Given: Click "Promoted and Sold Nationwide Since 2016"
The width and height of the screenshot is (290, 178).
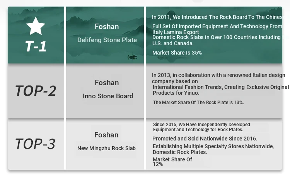Looking at the screenshot, I should click(x=205, y=139).
